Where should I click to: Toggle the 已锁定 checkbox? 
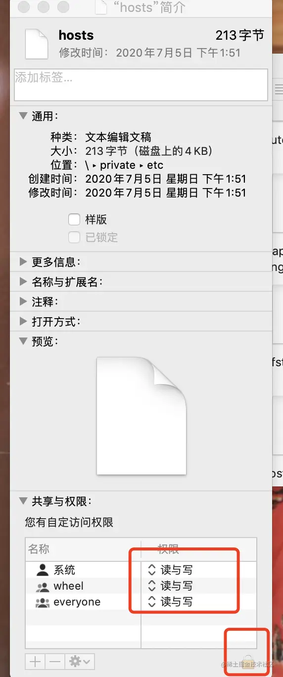point(74,237)
